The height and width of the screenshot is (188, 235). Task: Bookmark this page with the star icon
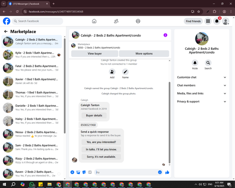199,12
